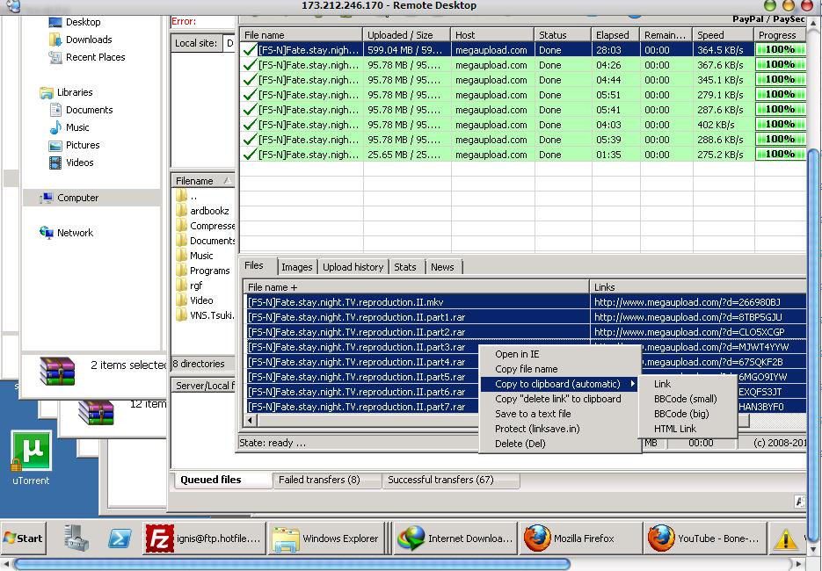The width and height of the screenshot is (822, 571).
Task: Open the News tab
Action: point(442,267)
